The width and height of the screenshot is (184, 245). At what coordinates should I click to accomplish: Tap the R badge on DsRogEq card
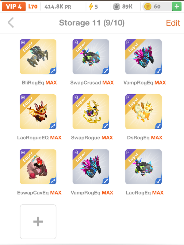coord(128,97)
